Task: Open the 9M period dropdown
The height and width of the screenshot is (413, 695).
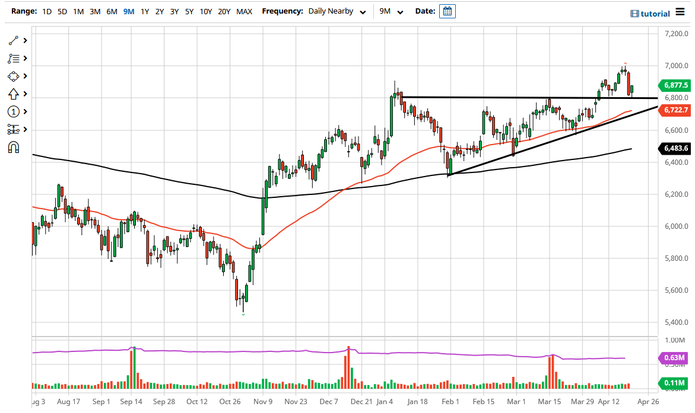Action: pyautogui.click(x=389, y=11)
